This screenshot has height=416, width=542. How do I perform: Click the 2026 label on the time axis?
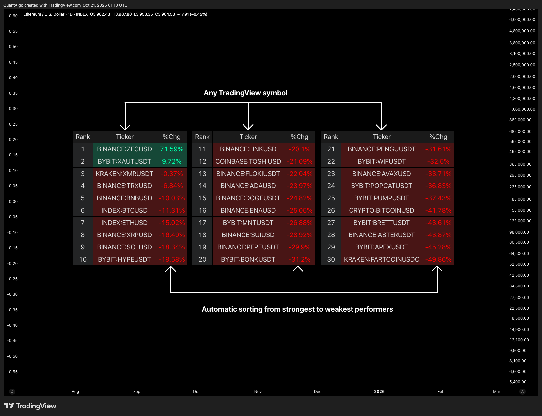(x=379, y=392)
